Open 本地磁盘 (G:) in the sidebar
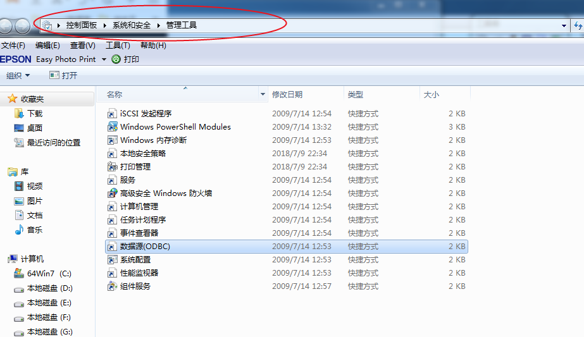 [49, 332]
